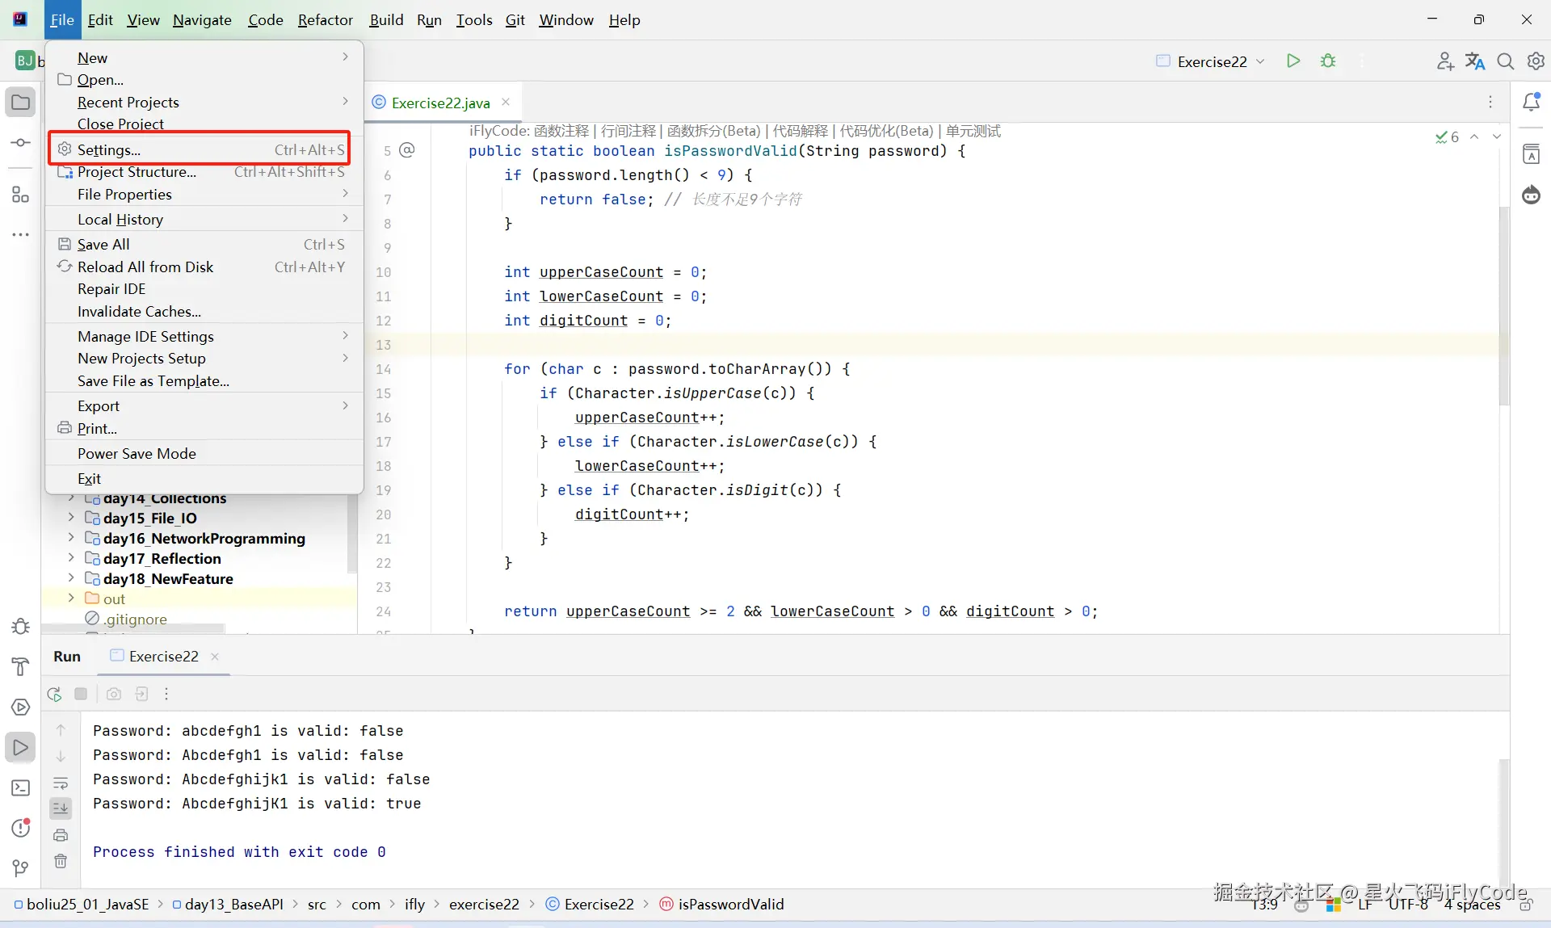Click the Search Everywhere magnifier icon
The image size is (1551, 928).
click(x=1505, y=61)
